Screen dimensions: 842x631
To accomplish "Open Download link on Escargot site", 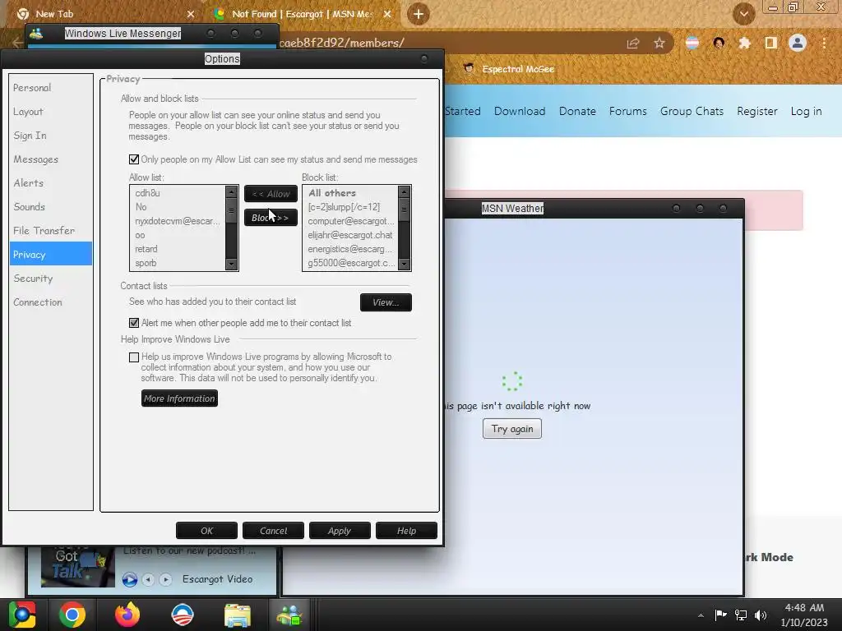I will coord(520,111).
